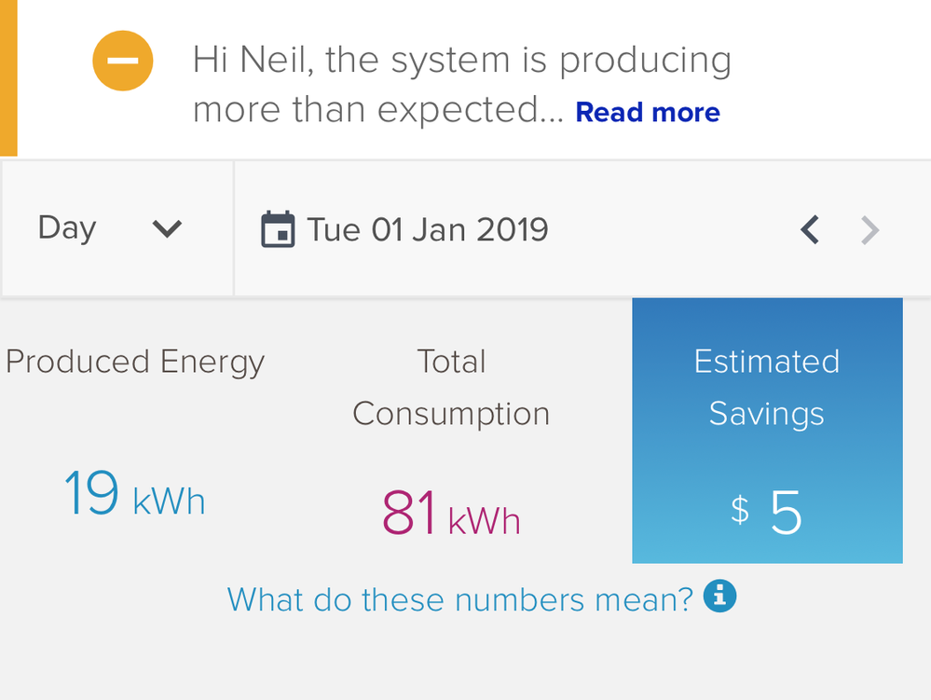Open date picker showing Tue 01 Jan 2019
The image size is (931, 700).
coord(428,229)
